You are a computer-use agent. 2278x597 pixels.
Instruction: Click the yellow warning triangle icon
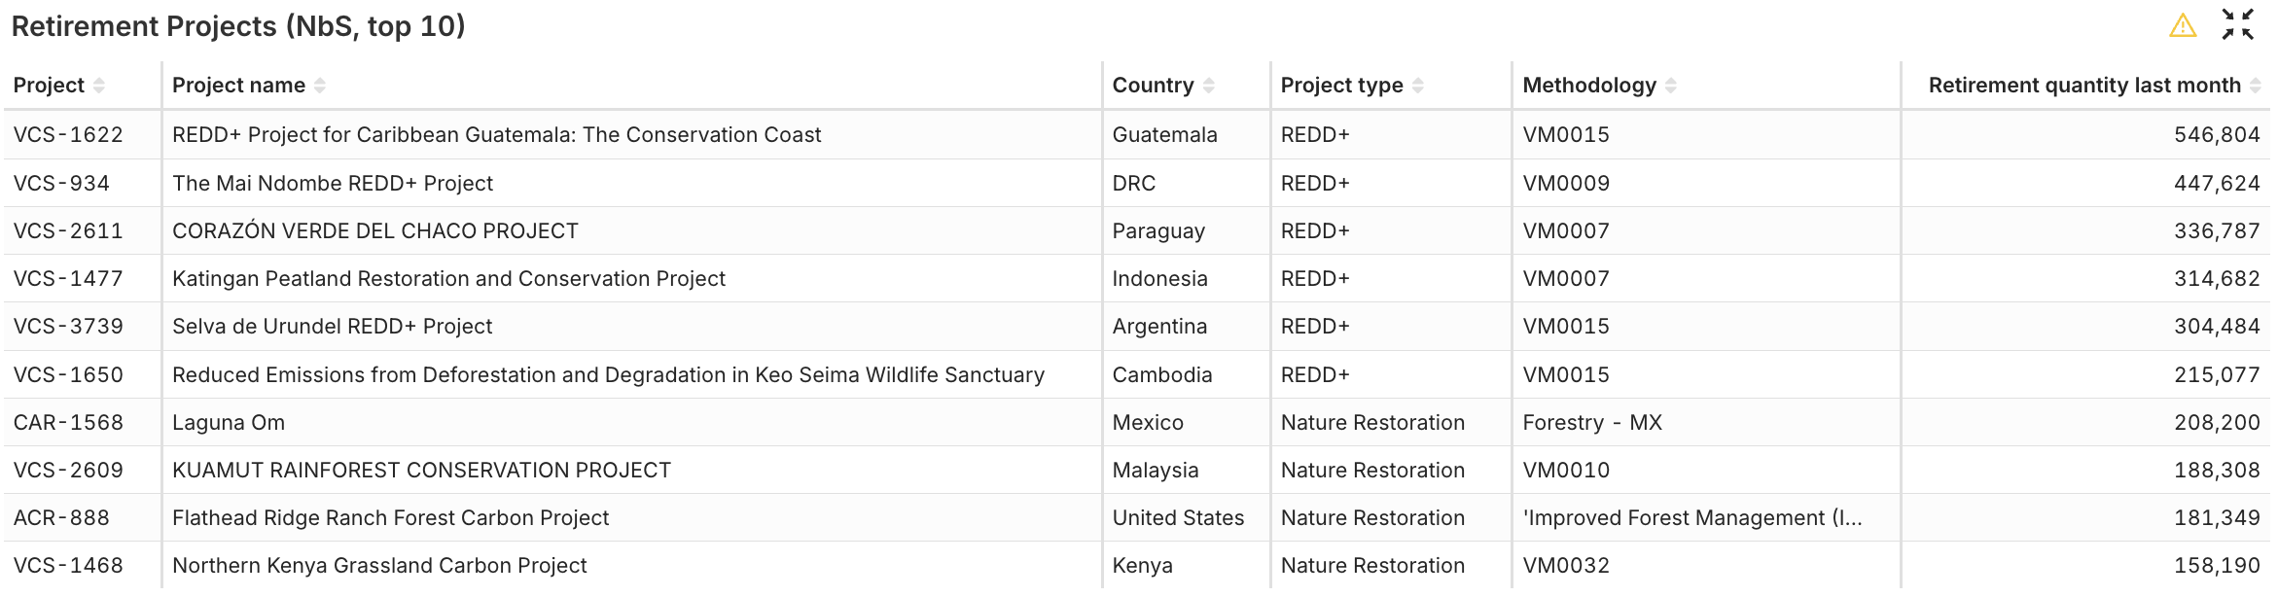[x=2183, y=26]
